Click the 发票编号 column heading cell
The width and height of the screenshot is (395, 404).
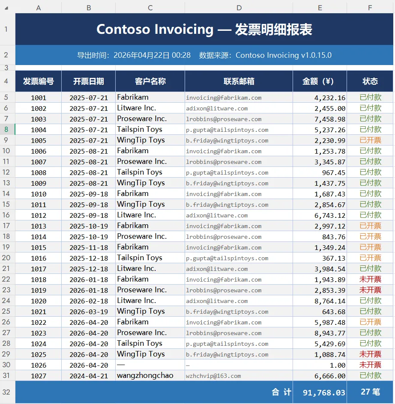point(39,81)
